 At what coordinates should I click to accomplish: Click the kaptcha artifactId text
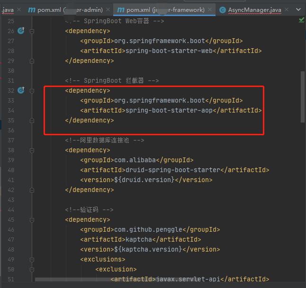139,239
